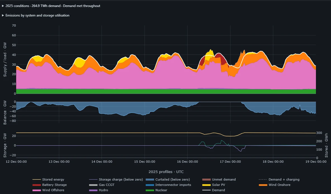The width and height of the screenshot is (331, 194).
Task: Toggle Curtailed (below zero) legend entry
Action: 168,179
